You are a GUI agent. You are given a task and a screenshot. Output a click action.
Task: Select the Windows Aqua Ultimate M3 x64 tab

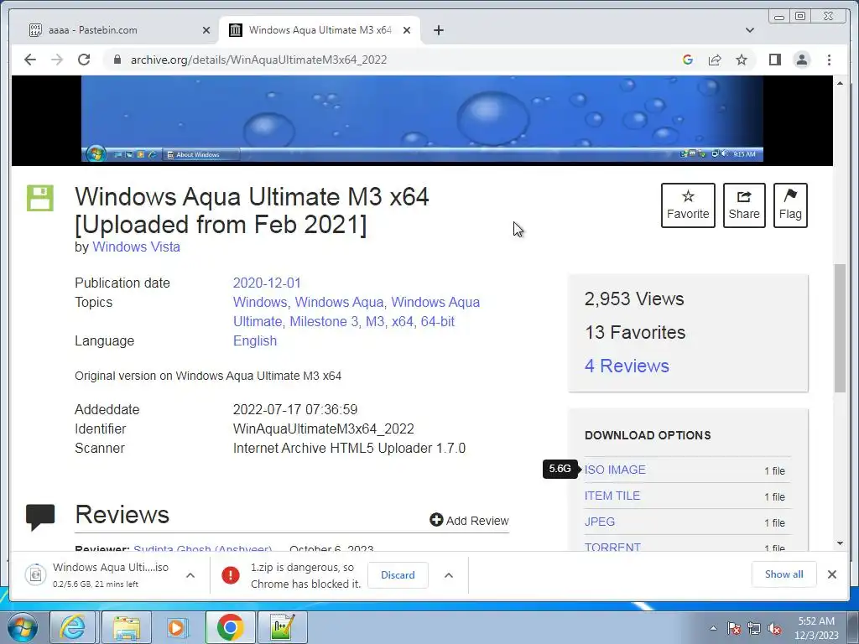[x=320, y=30]
